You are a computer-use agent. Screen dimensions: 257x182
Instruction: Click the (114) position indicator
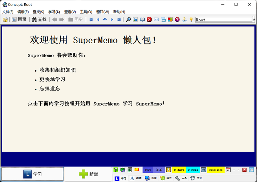[x=159, y=170]
